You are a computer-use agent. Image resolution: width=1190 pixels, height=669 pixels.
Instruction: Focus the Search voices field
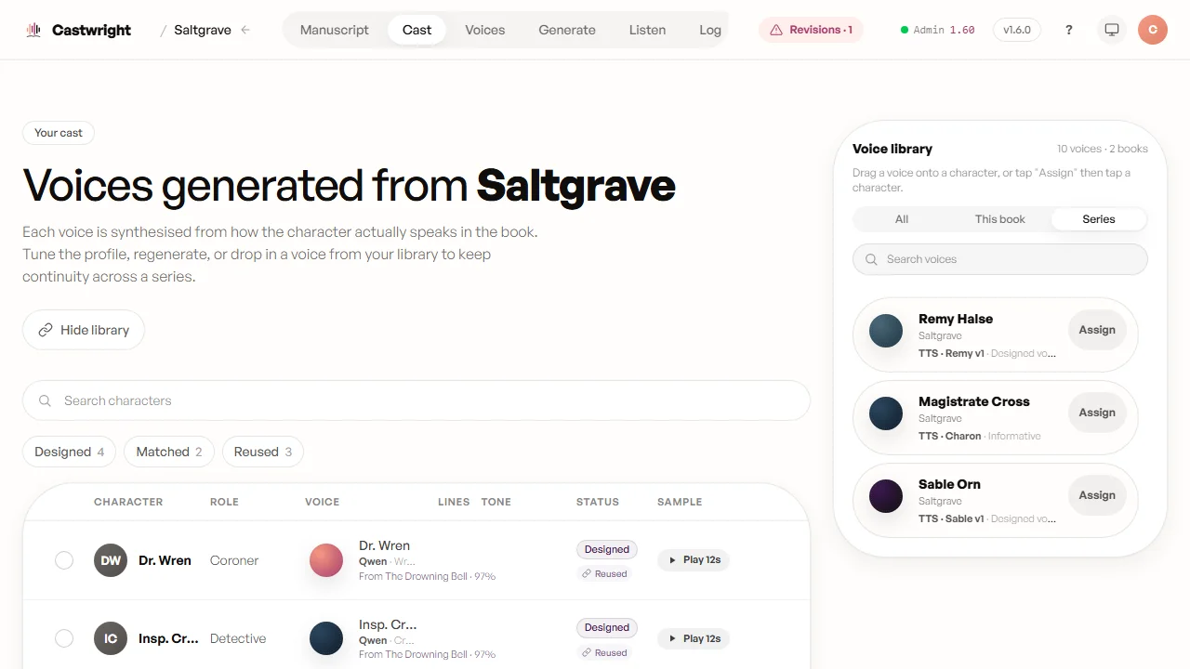[x=1000, y=259]
